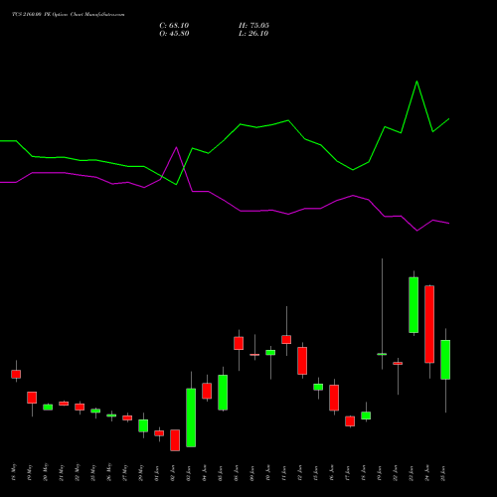Select the red candle above 24 Jun

click(x=429, y=324)
